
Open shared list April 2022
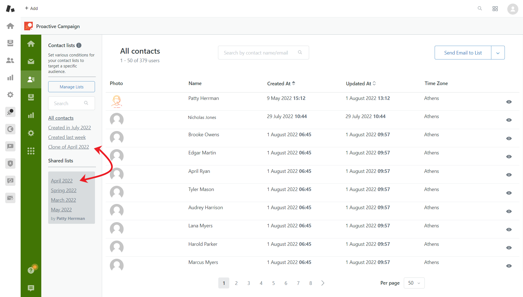click(62, 181)
